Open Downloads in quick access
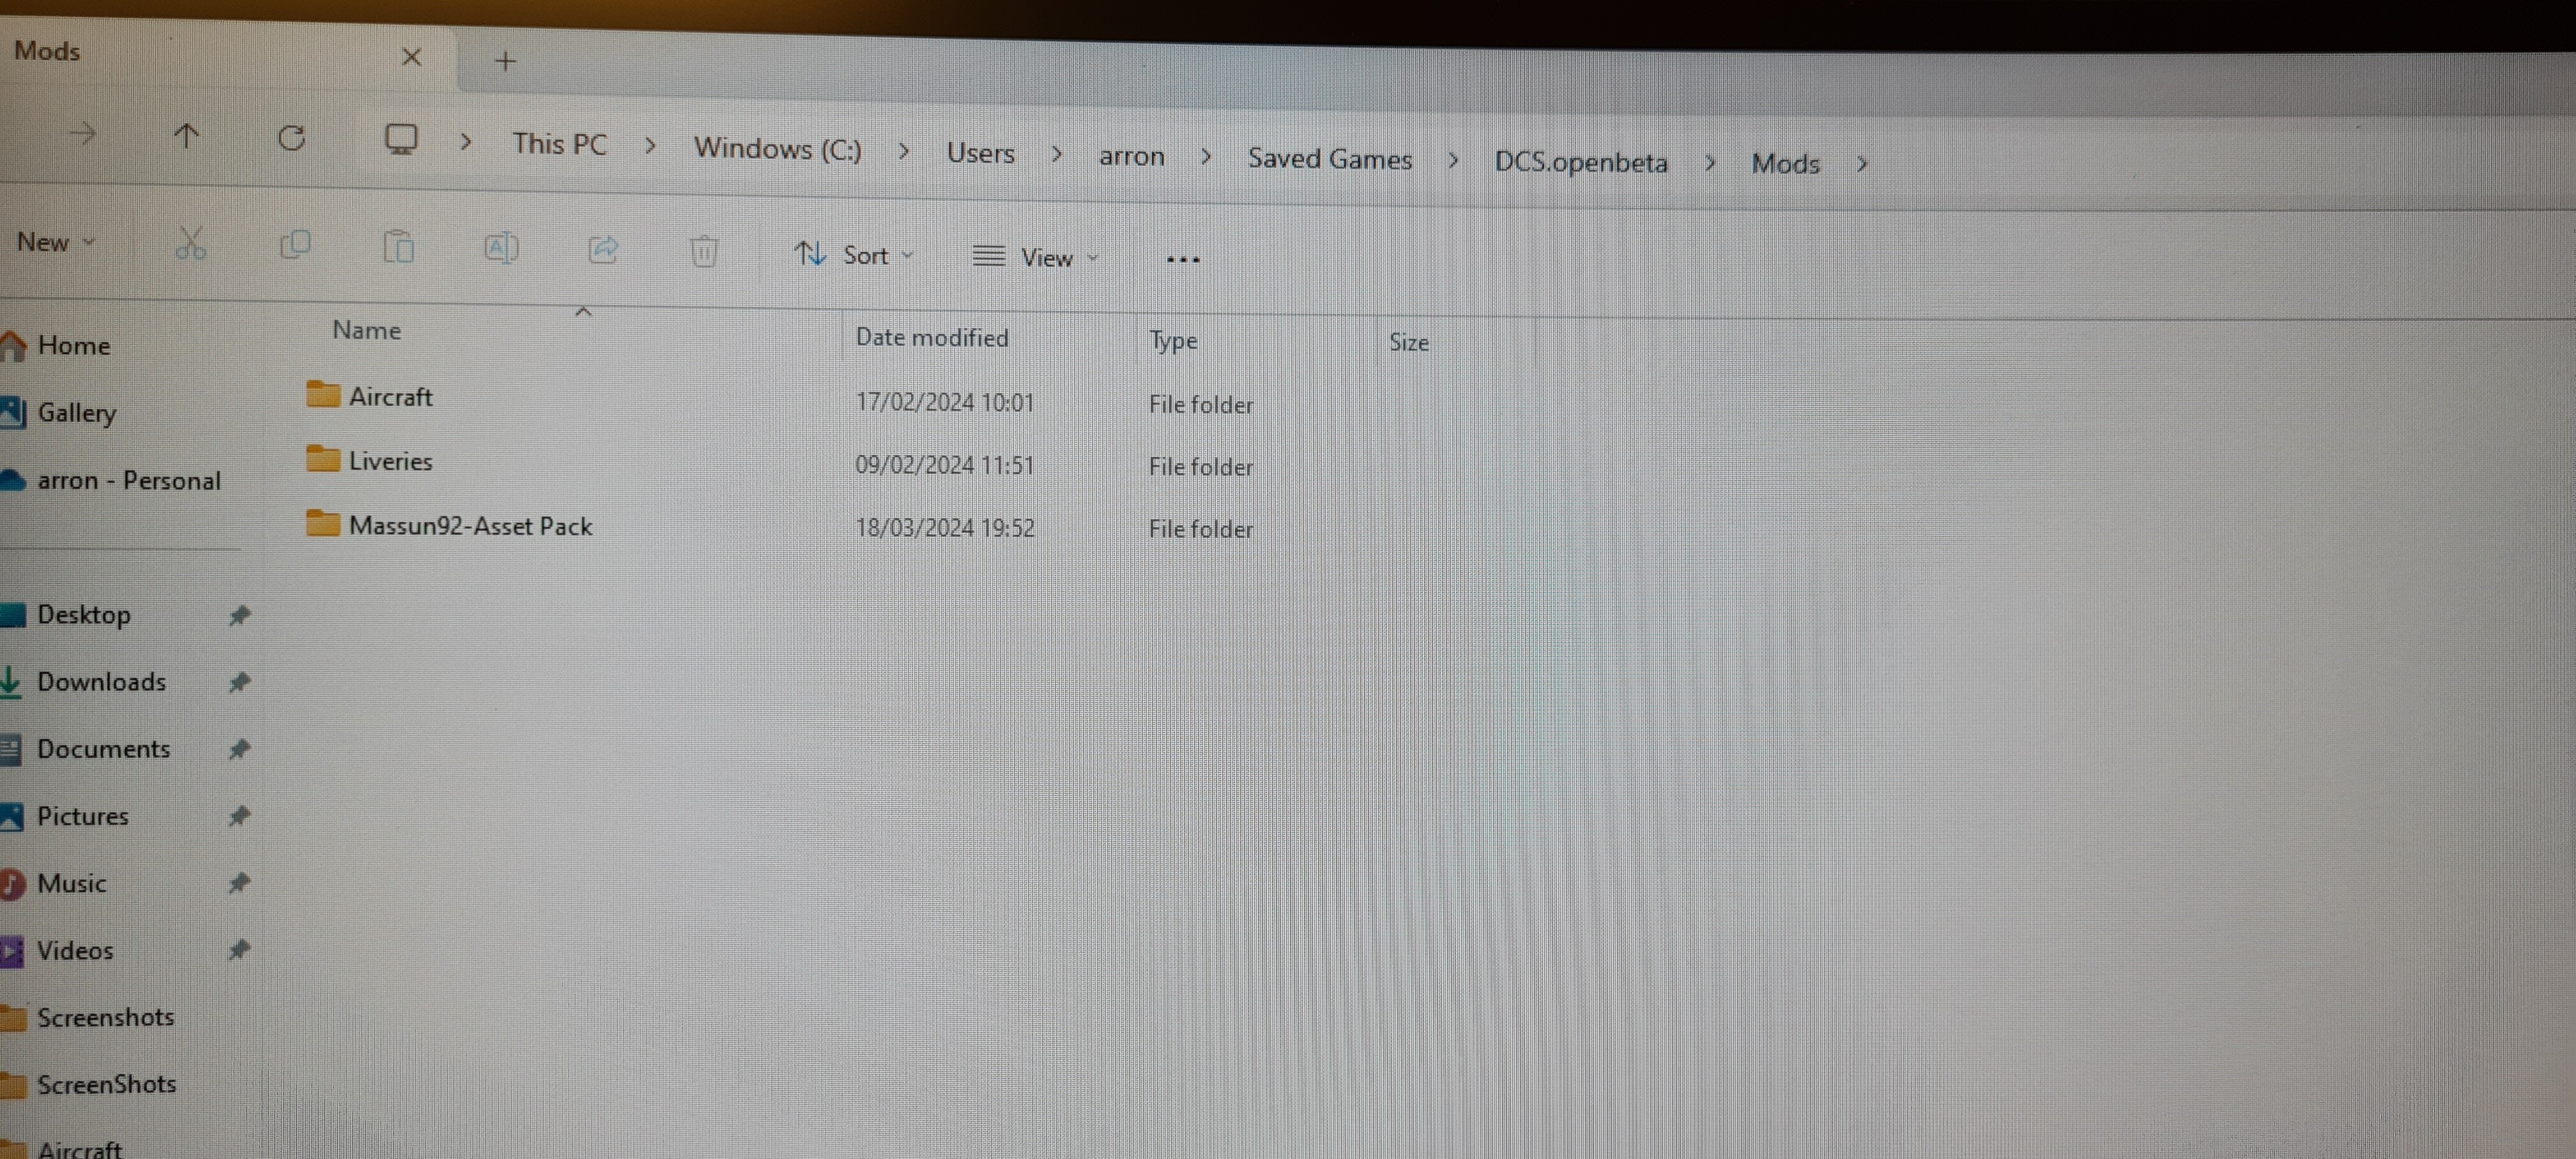2576x1159 pixels. [101, 682]
